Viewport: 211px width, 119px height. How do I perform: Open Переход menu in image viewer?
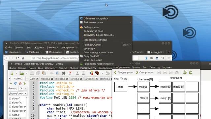[x=155, y=67]
